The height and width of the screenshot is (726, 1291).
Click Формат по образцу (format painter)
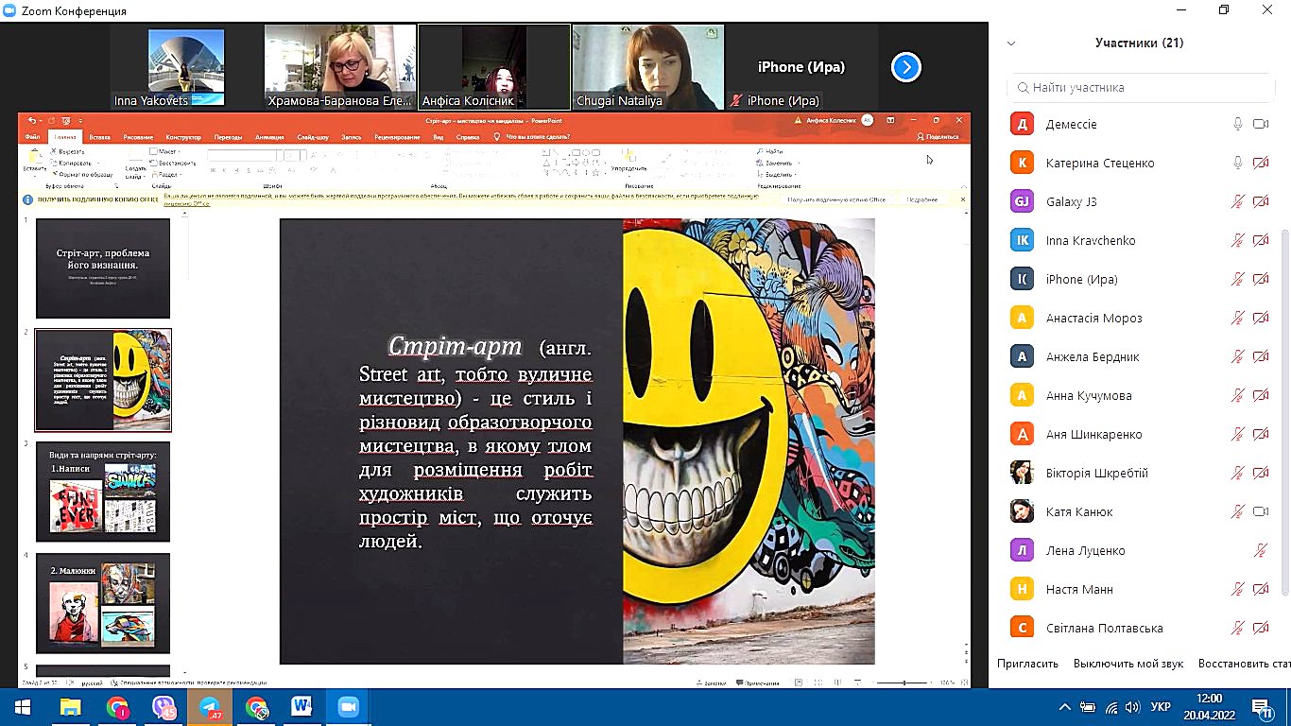pos(82,174)
